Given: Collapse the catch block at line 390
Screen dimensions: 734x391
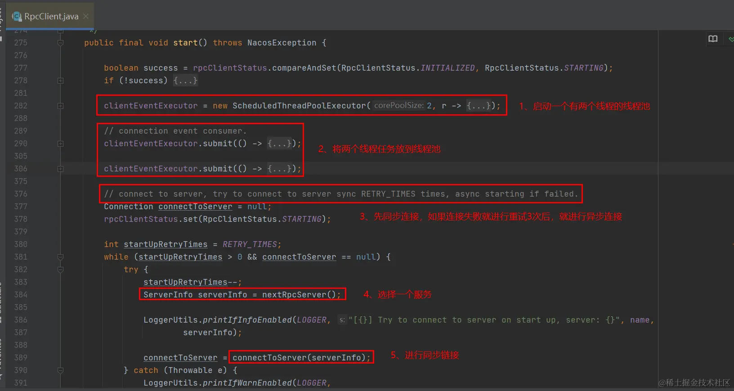Looking at the screenshot, I should coord(60,370).
